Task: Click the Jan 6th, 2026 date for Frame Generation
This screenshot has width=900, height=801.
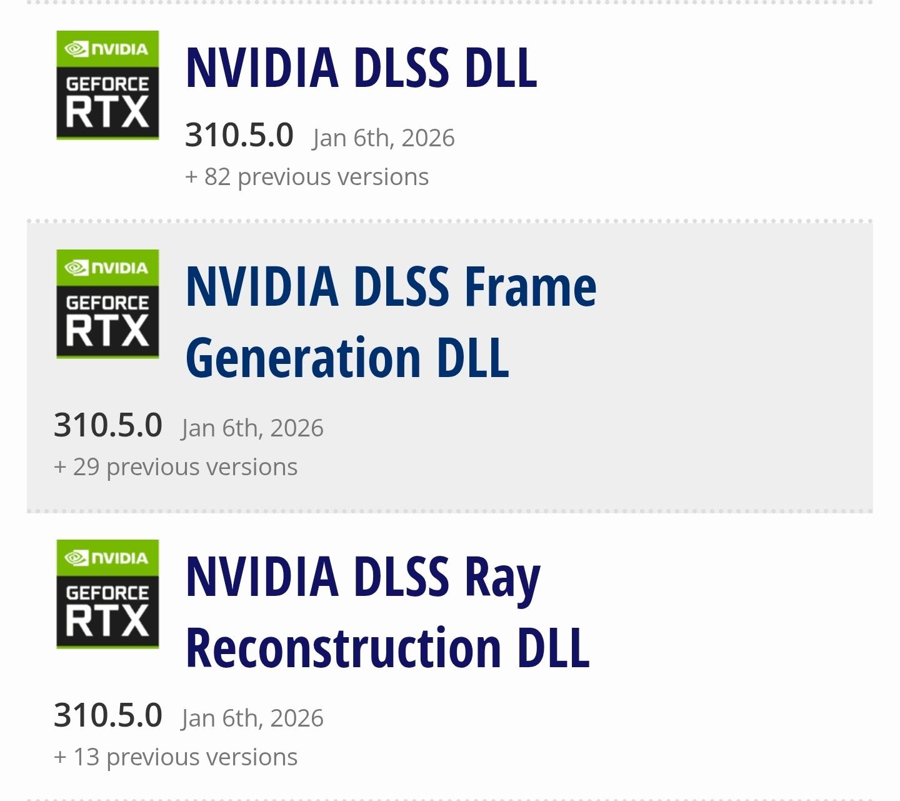Action: [252, 428]
